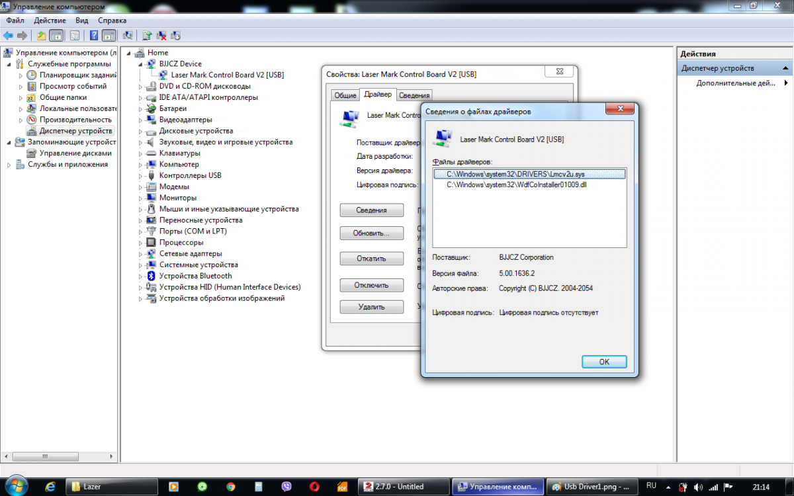Open the Windows Start button

point(17,485)
